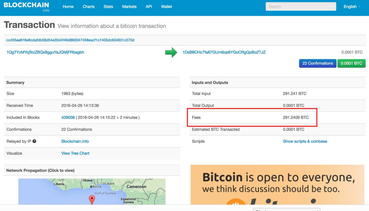Click Show scripts & coinbase link

point(305,141)
